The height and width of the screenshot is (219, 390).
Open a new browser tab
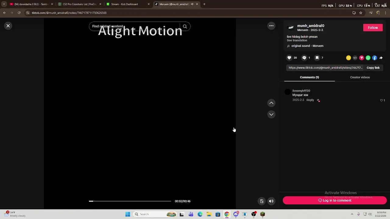[204, 4]
